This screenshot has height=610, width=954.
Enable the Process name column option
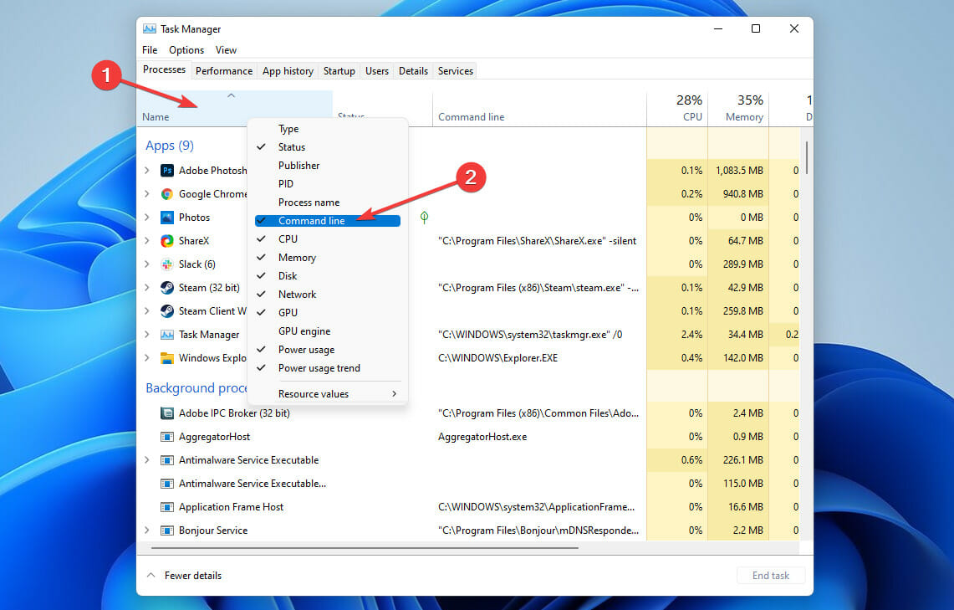(x=327, y=202)
